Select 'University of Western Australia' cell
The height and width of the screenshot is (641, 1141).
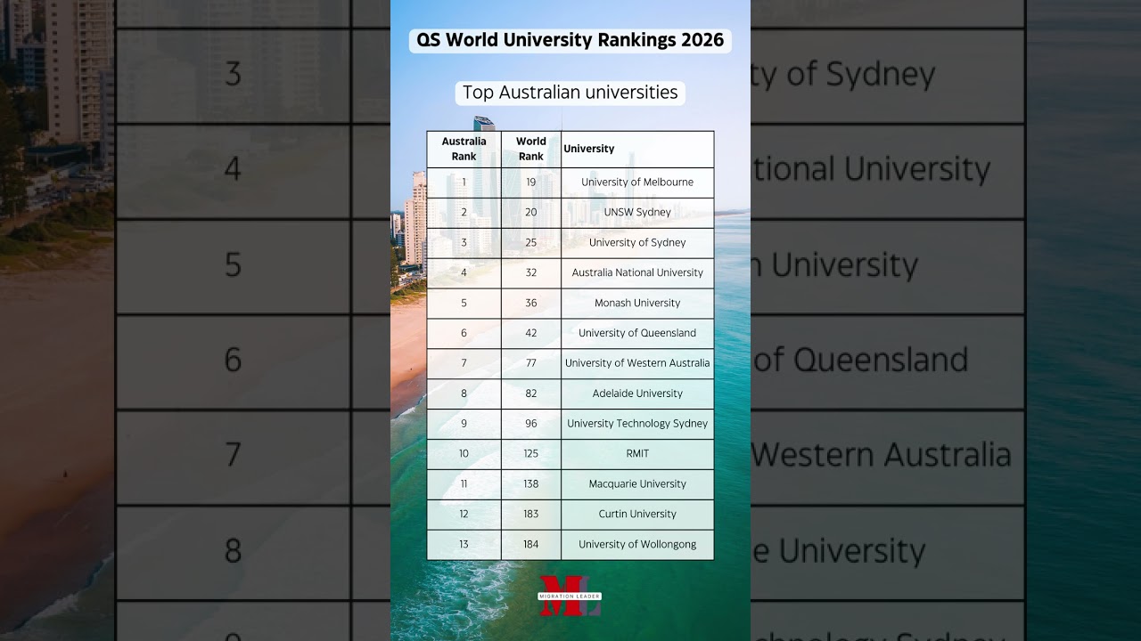coord(637,363)
